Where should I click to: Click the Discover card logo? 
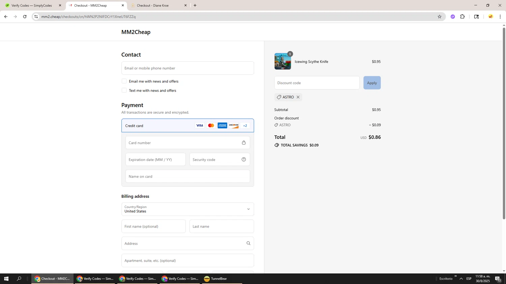click(x=234, y=126)
